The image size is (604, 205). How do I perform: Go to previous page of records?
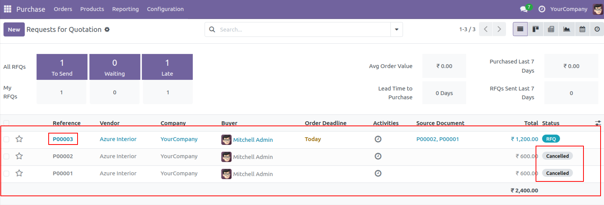(x=486, y=29)
